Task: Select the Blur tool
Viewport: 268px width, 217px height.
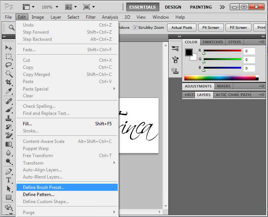Action: pos(9,153)
